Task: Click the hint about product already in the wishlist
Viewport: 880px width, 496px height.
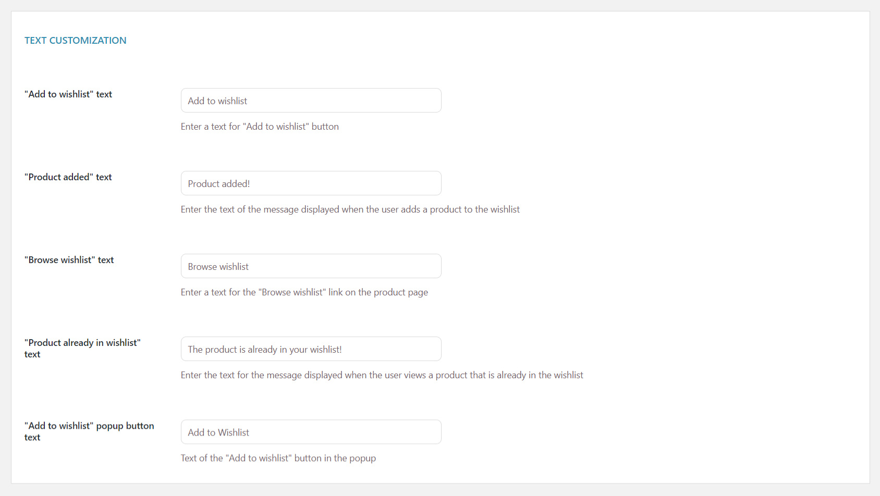Action: 382,375
